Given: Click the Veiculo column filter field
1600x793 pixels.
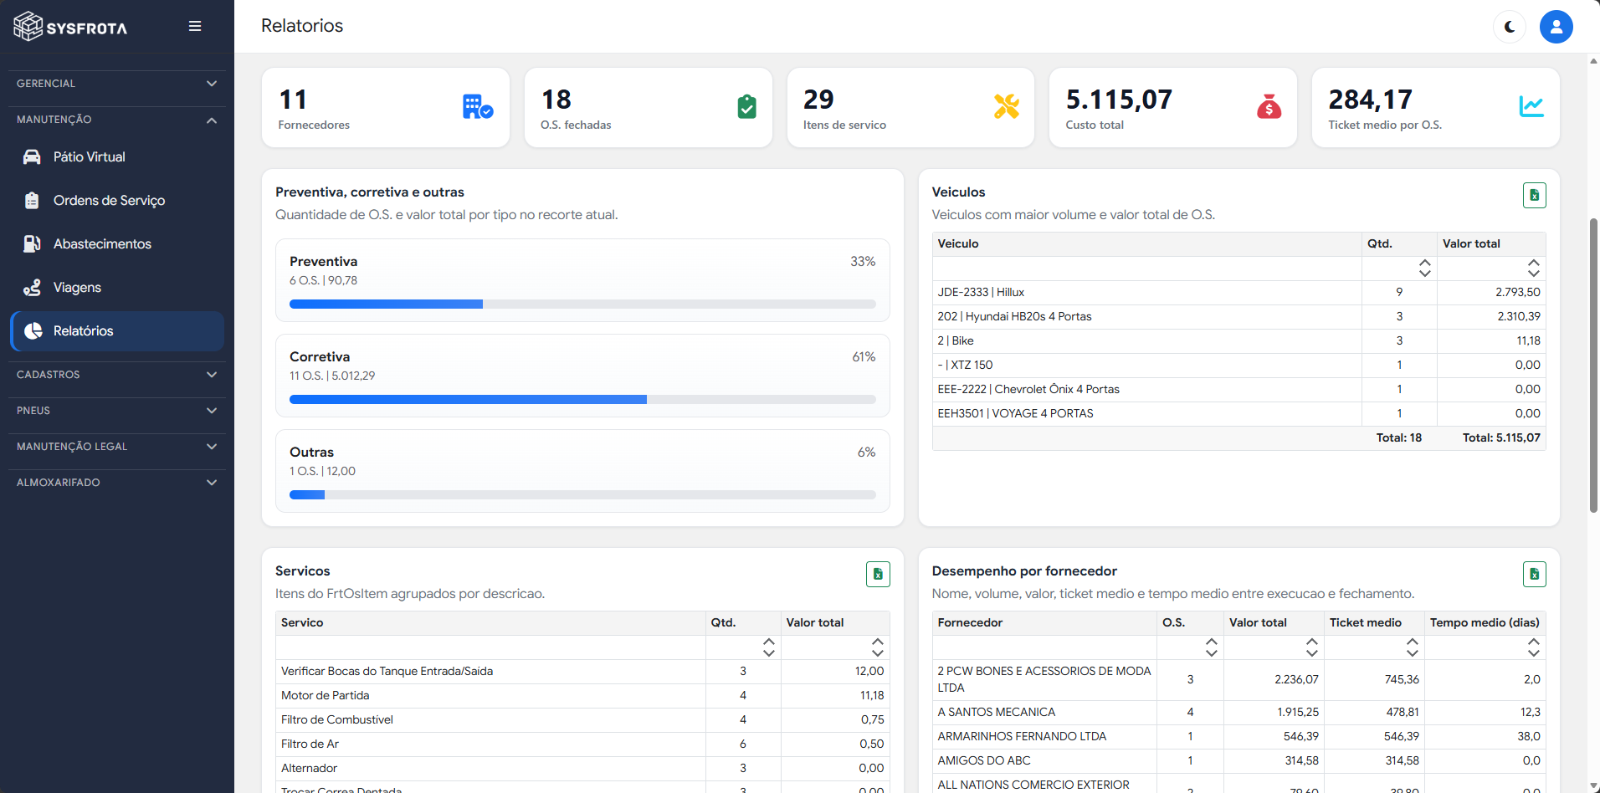Looking at the screenshot, I should point(1146,269).
